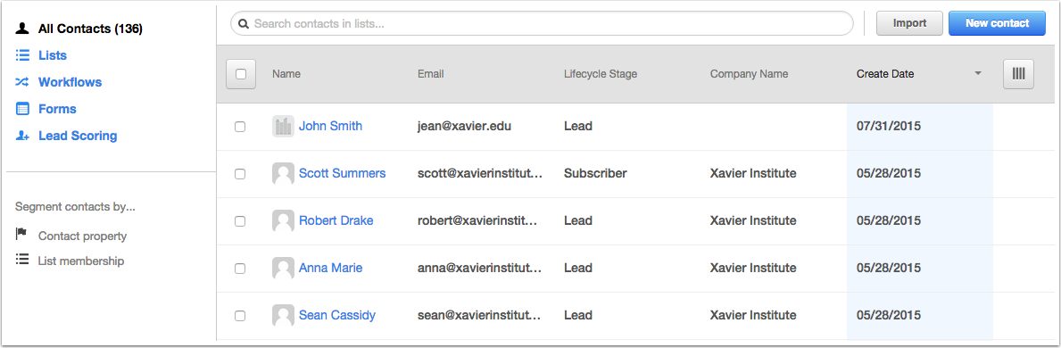The width and height of the screenshot is (1061, 348).
Task: Click the Workflows shuffle icon
Action: (x=22, y=82)
